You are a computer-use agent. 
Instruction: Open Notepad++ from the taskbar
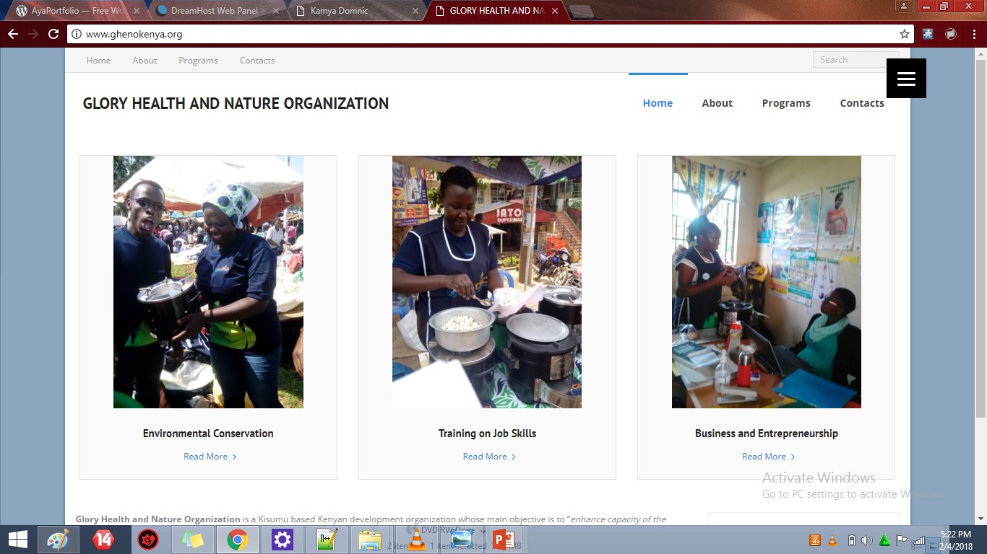coord(327,540)
